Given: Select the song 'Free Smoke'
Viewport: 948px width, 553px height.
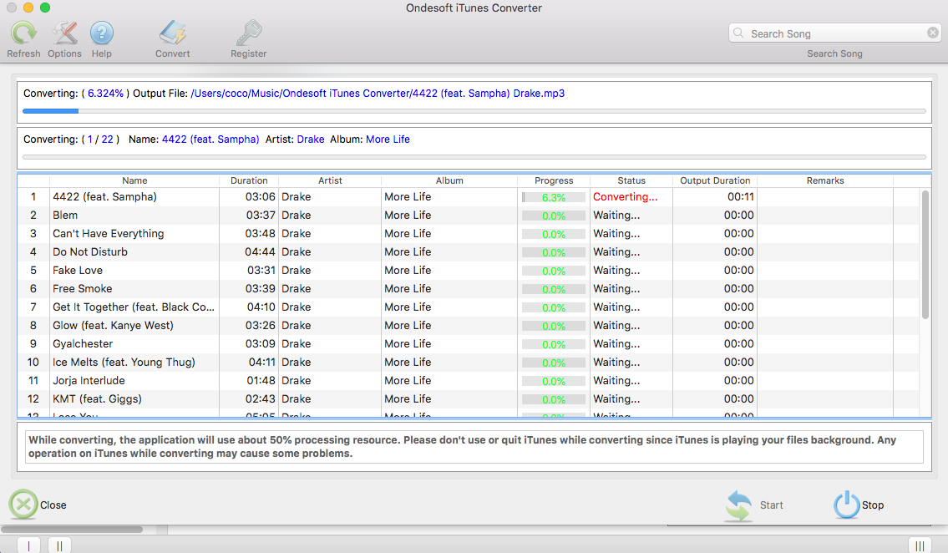Looking at the screenshot, I should point(82,289).
